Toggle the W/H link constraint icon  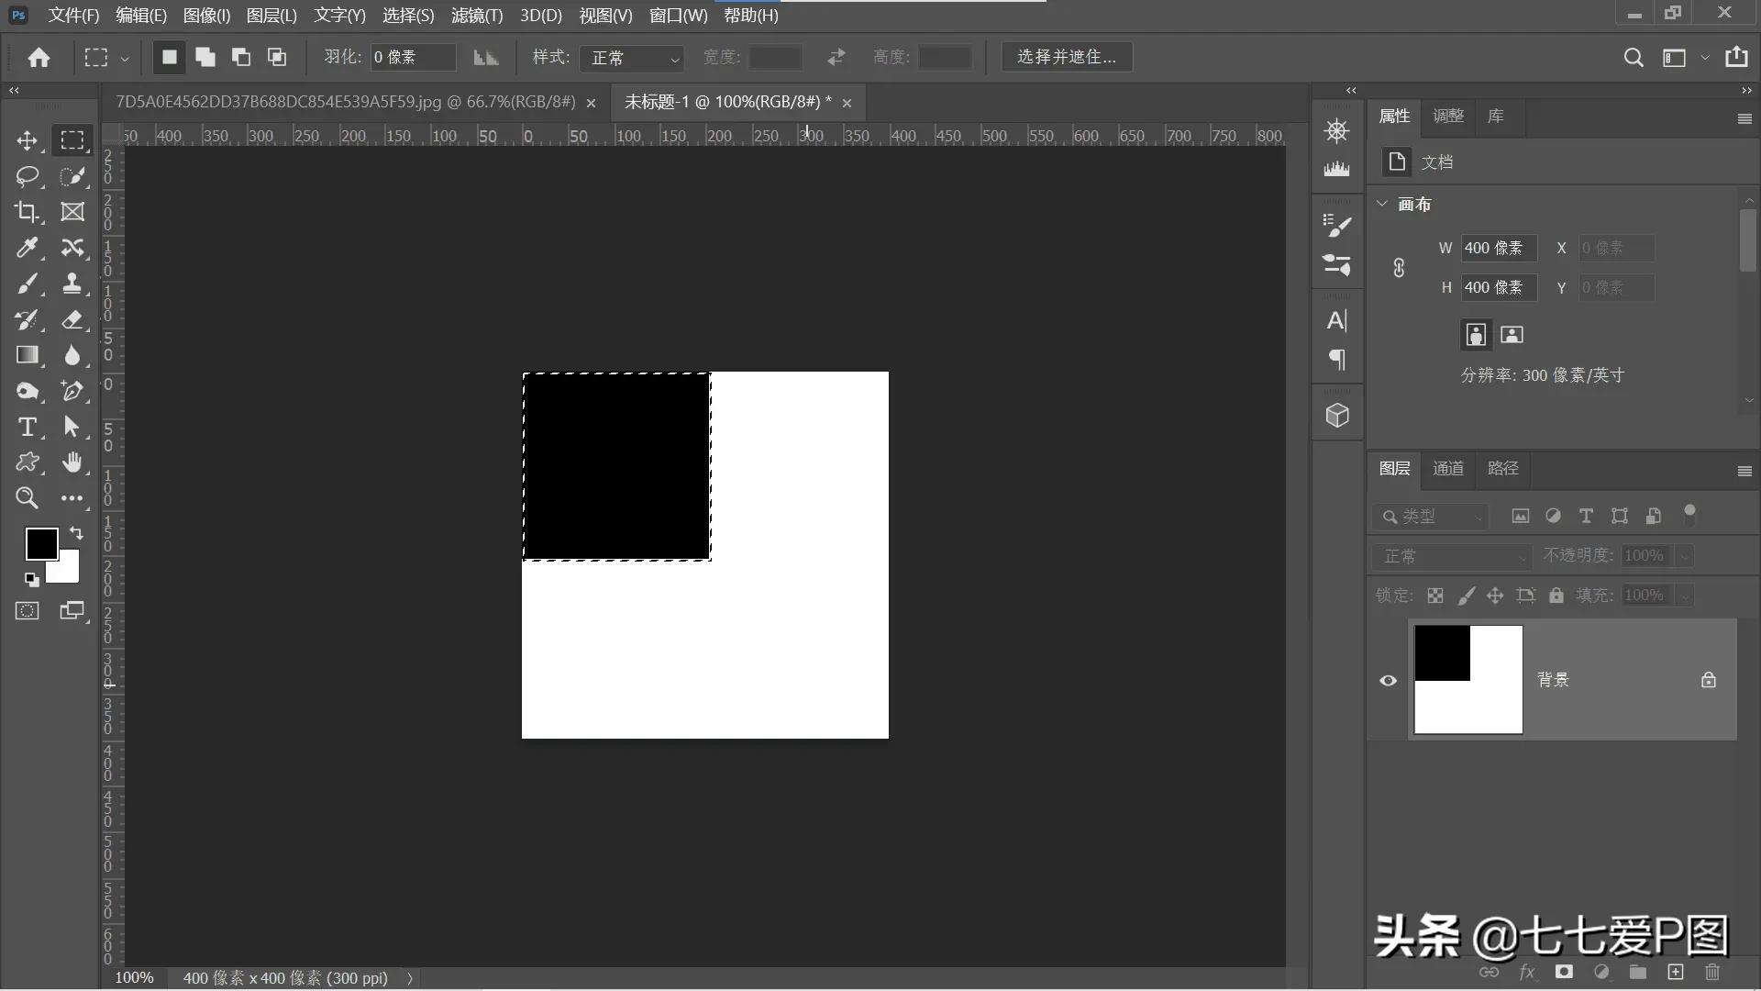(1399, 268)
